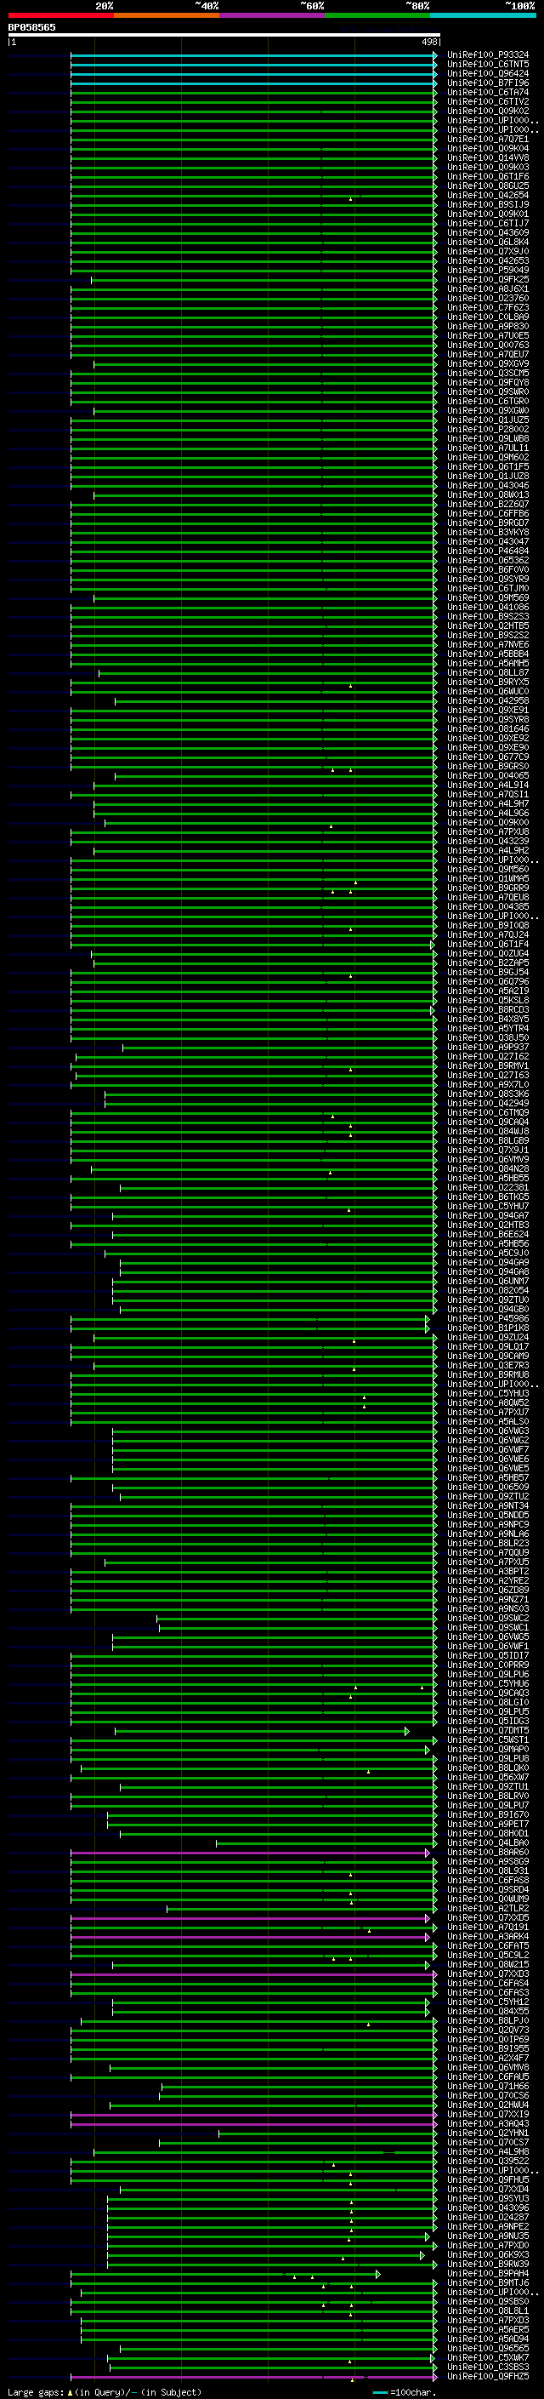This screenshot has height=2399, width=544.
Task: Select the UniRef100_Q42654 label
Action: (x=488, y=195)
